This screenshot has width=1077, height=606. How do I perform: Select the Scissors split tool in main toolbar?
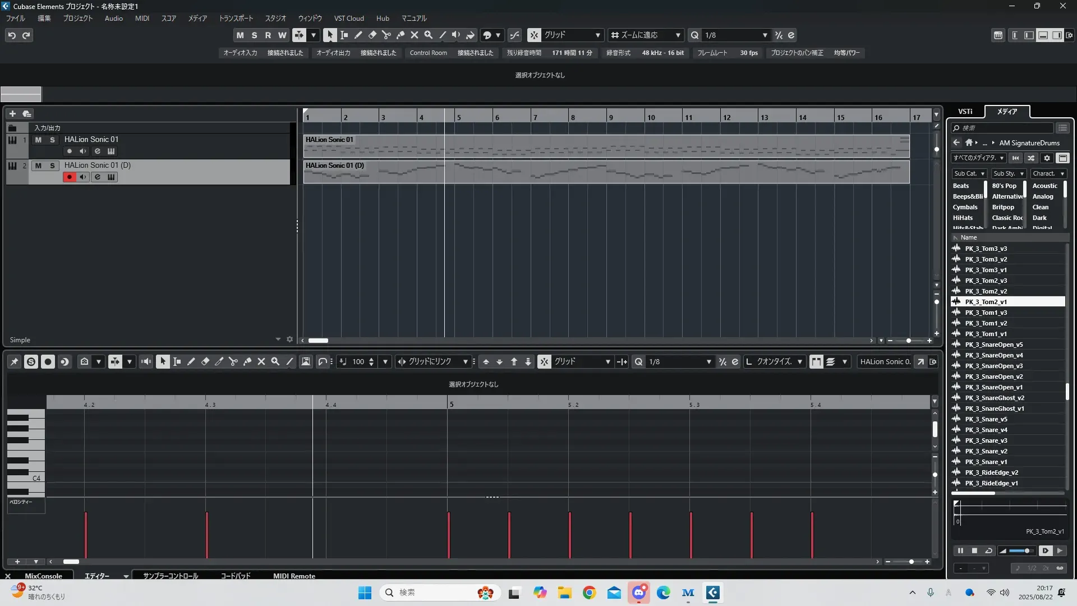pyautogui.click(x=386, y=35)
